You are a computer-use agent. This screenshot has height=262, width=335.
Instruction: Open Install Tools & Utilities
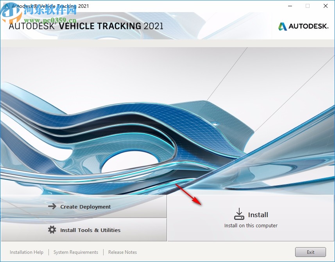[91, 230]
